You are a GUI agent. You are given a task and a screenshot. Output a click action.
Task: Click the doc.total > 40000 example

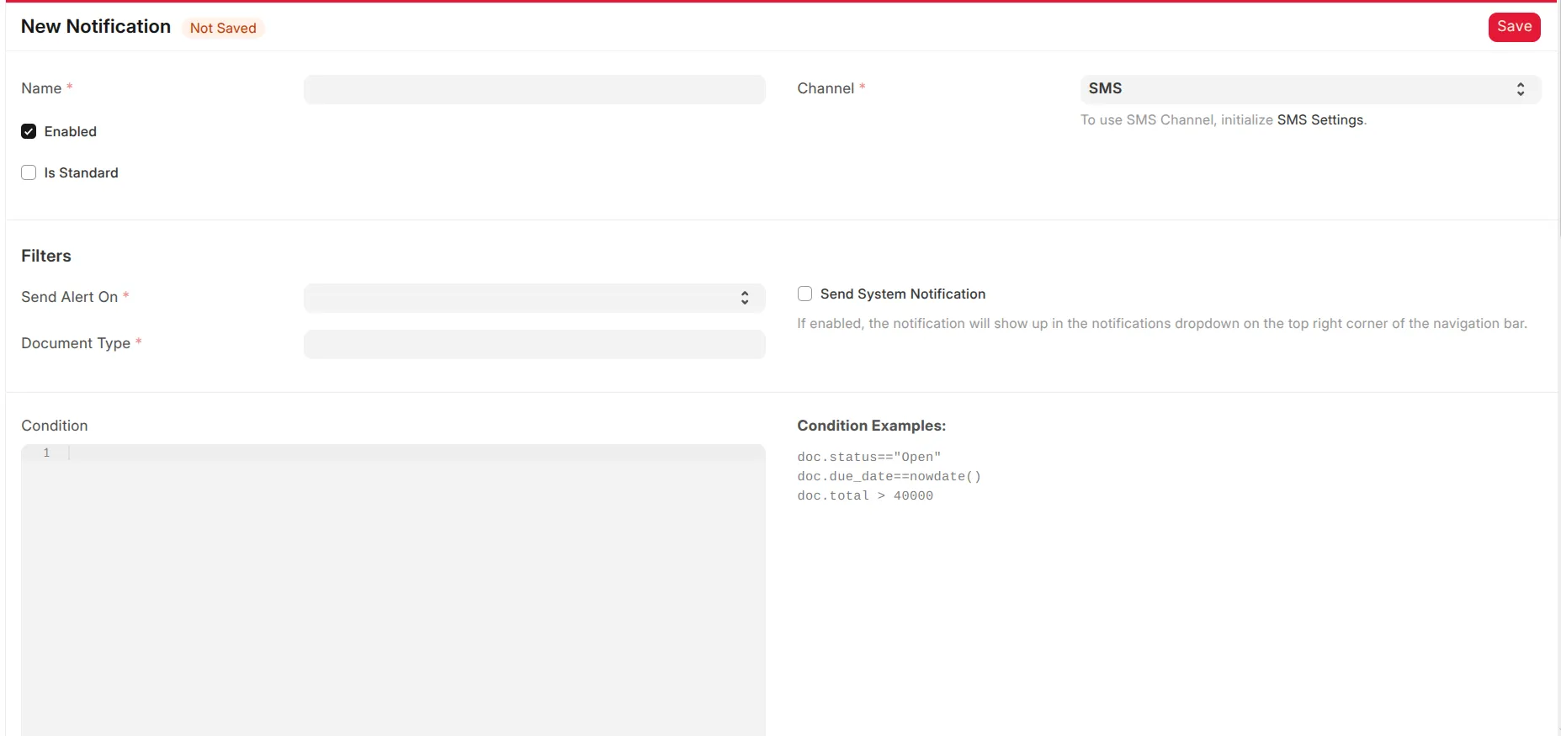coord(864,495)
